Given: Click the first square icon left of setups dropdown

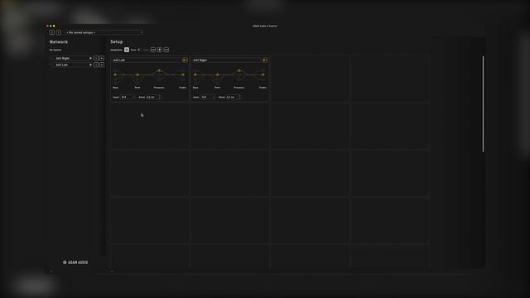Looking at the screenshot, I should pos(51,32).
